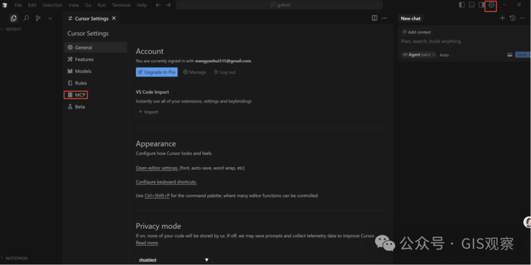Click Upgrade to Pro button
The image size is (531, 265).
tap(157, 72)
